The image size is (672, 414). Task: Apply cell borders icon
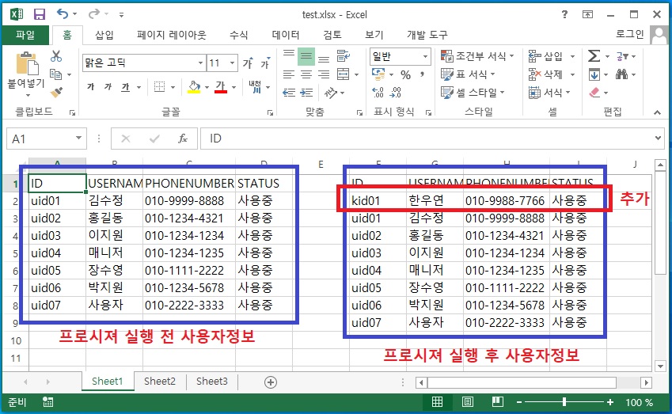(159, 87)
